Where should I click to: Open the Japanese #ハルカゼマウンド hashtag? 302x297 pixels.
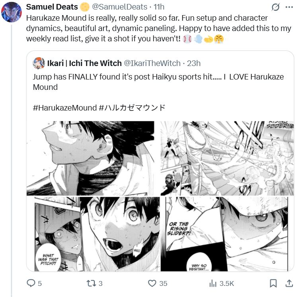tap(132, 108)
